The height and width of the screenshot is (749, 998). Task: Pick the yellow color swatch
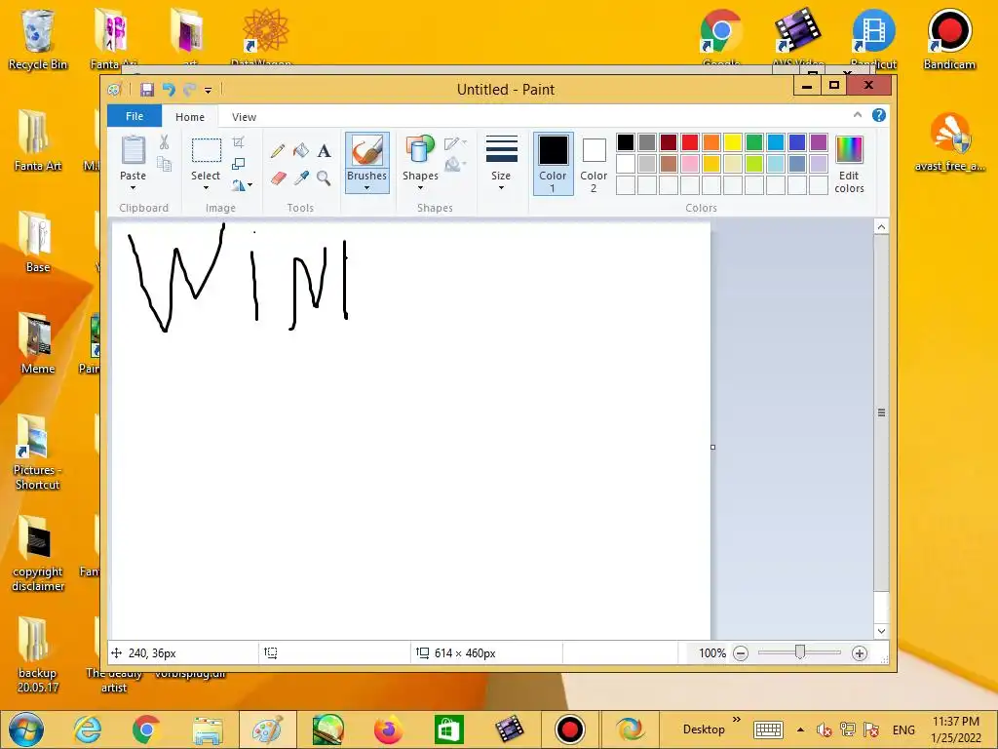pos(733,142)
